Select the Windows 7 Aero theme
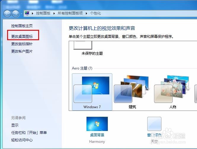Screen dimensions: 197x149 (92, 92)
